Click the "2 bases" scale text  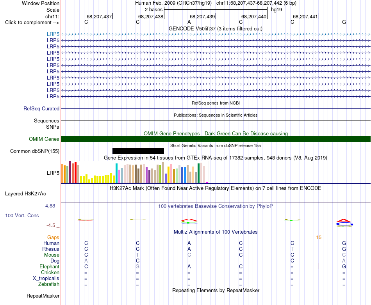[x=153, y=10]
